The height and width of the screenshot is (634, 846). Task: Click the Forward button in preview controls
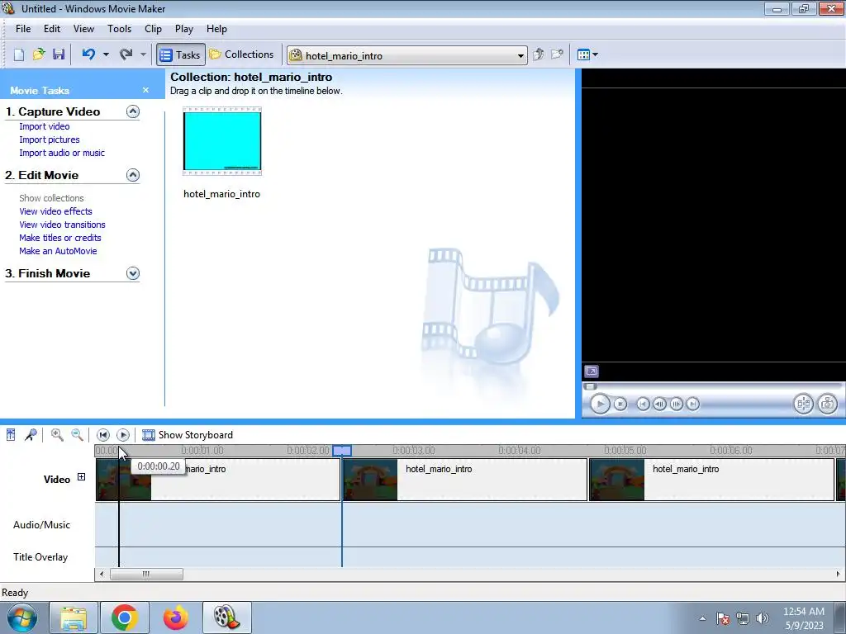point(693,404)
